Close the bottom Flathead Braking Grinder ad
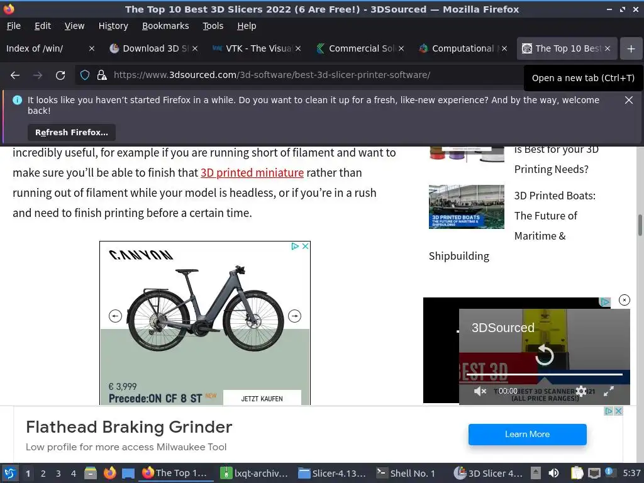 click(619, 411)
